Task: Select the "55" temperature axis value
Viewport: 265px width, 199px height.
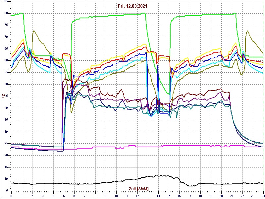Action: [6, 72]
